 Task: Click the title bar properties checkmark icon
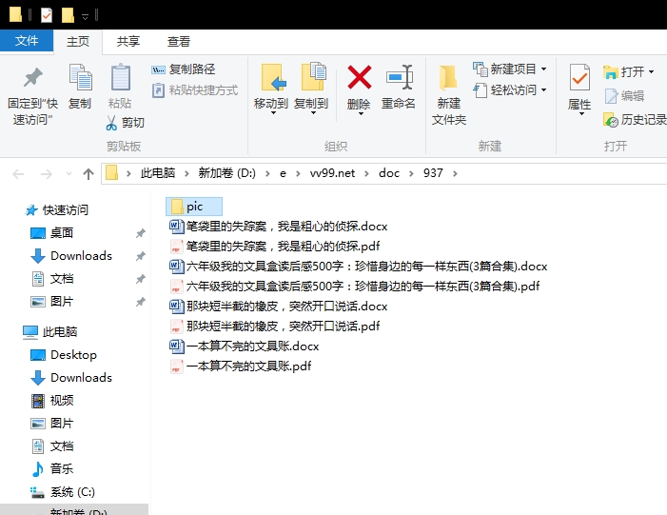click(47, 15)
